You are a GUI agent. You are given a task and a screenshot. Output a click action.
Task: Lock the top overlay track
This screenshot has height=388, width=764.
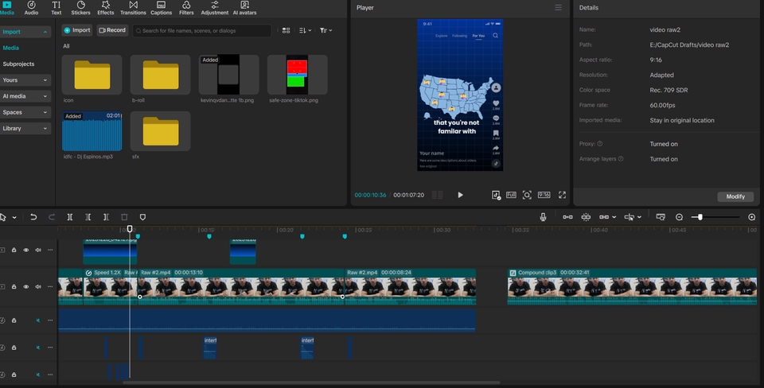click(14, 250)
